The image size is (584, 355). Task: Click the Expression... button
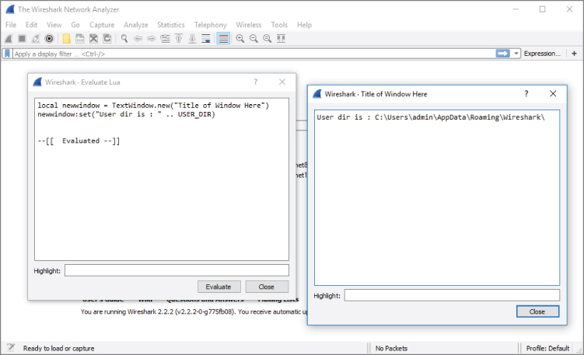point(542,54)
